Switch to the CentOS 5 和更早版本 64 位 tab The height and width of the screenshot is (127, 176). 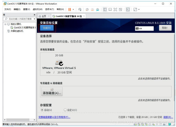coord(69,16)
